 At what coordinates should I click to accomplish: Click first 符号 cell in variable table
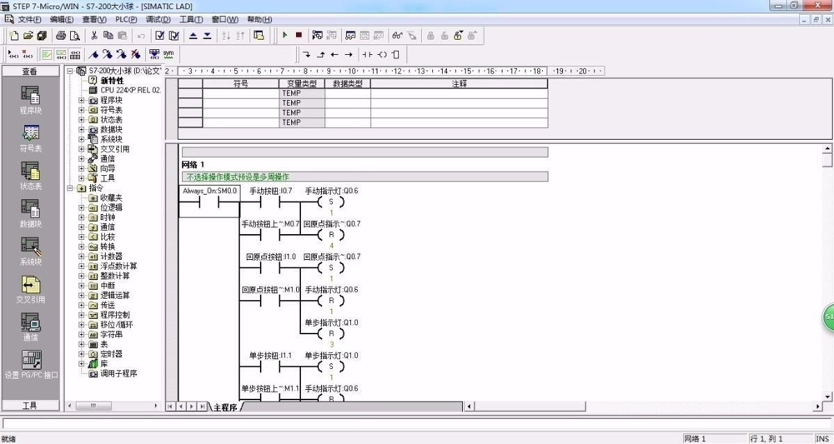tap(240, 93)
